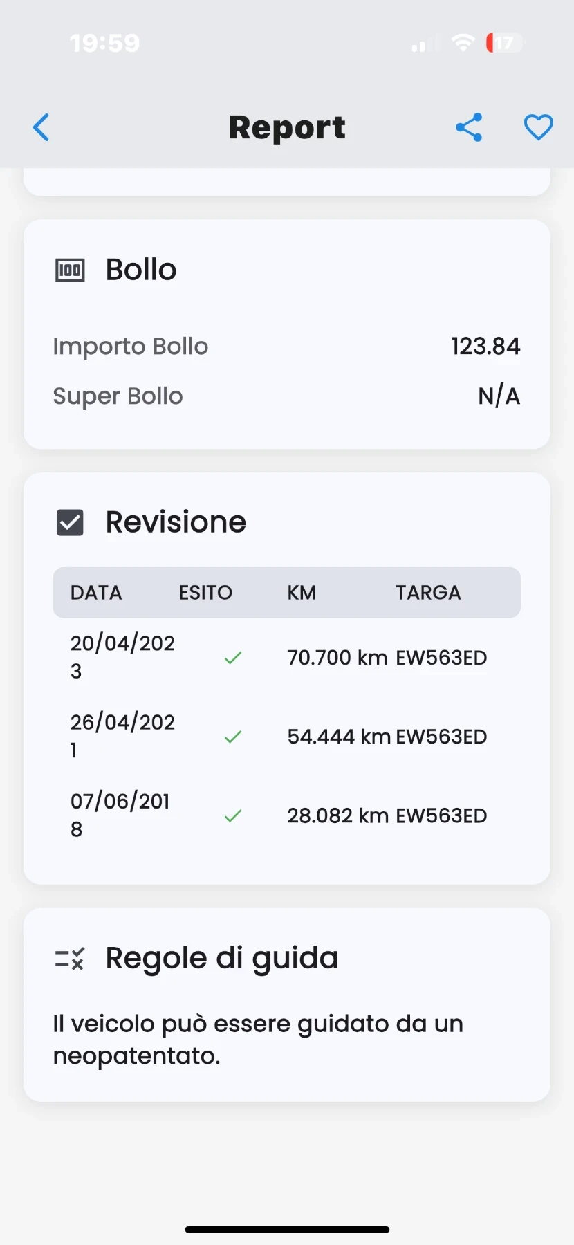Tap the battery level indicator

[504, 43]
